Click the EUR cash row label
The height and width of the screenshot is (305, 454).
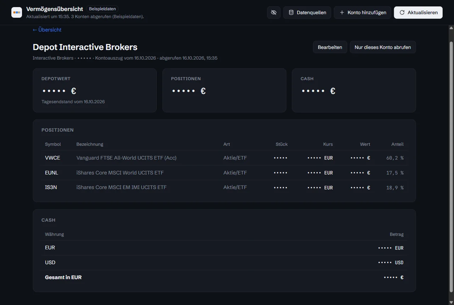tap(50, 248)
